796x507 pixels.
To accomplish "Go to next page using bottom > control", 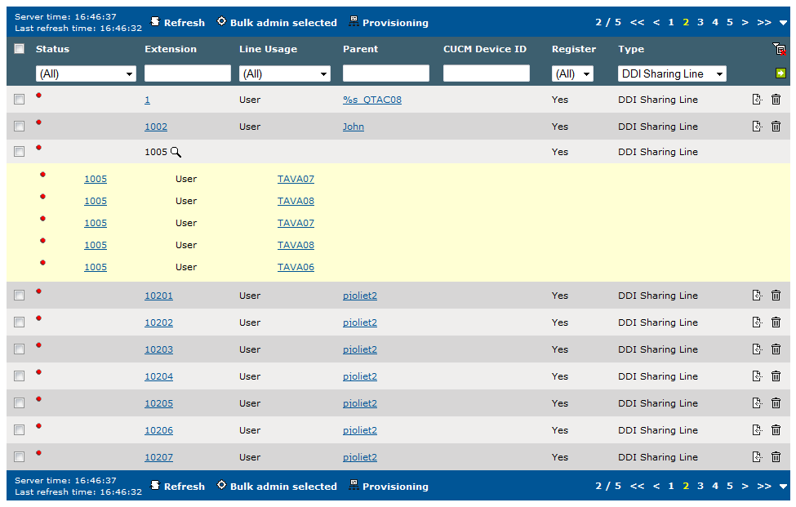I will pyautogui.click(x=745, y=486).
